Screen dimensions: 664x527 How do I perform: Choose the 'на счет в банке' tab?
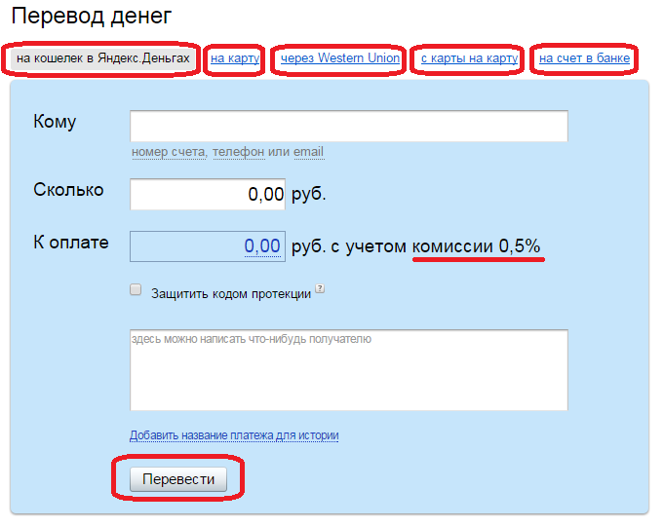pos(585,59)
